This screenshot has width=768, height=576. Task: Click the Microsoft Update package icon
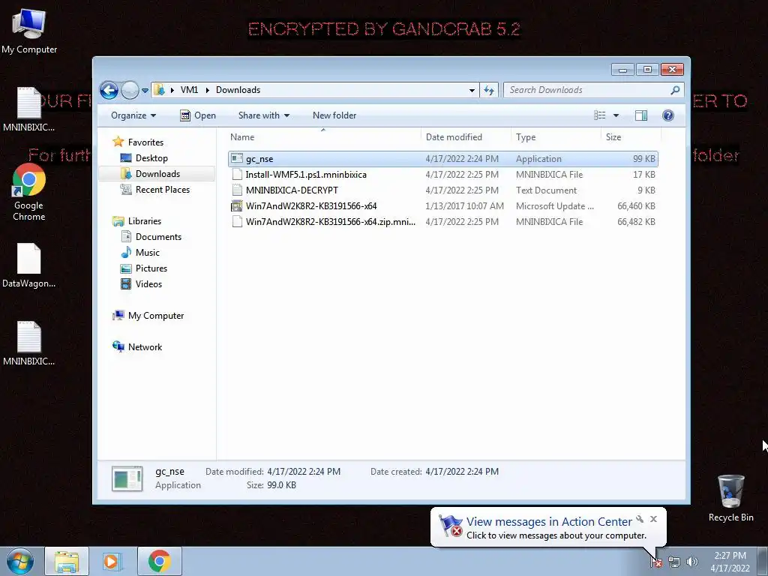[237, 205]
